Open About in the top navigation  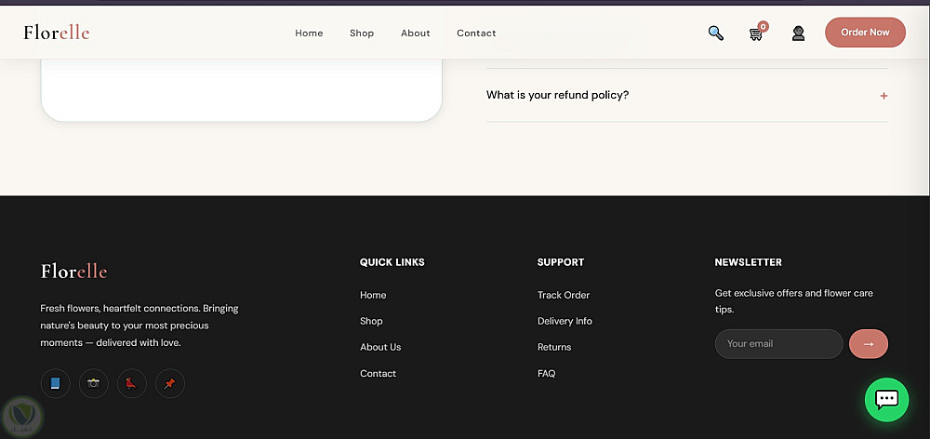coord(416,33)
